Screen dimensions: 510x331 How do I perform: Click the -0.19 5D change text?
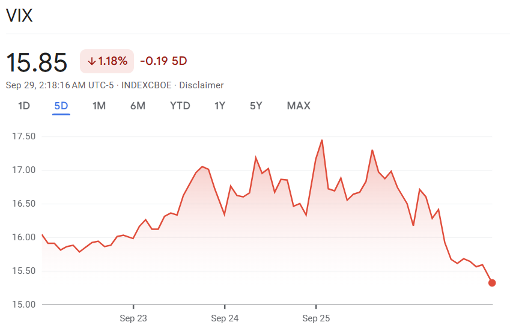point(163,61)
